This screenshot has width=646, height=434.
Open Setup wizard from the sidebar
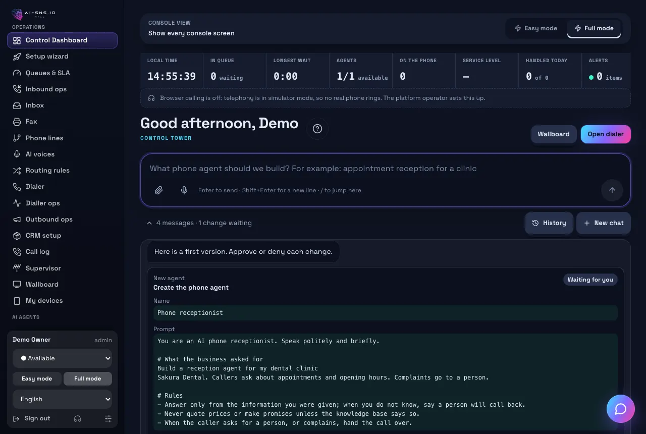click(x=62, y=57)
